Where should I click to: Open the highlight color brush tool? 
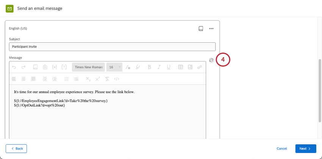(138, 67)
